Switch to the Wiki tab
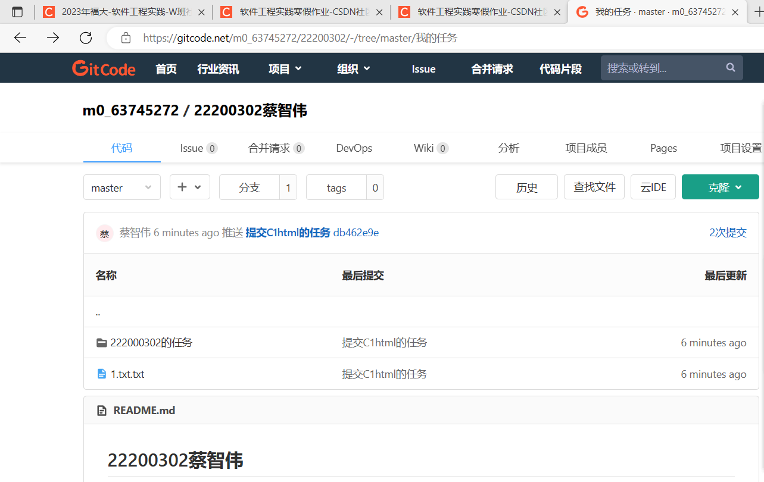This screenshot has height=482, width=764. (x=430, y=148)
